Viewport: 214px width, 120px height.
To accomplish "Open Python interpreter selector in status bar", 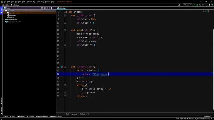I will [203, 119].
